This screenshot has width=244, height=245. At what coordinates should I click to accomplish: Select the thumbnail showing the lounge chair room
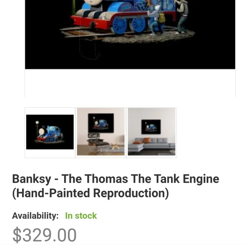click(101, 133)
